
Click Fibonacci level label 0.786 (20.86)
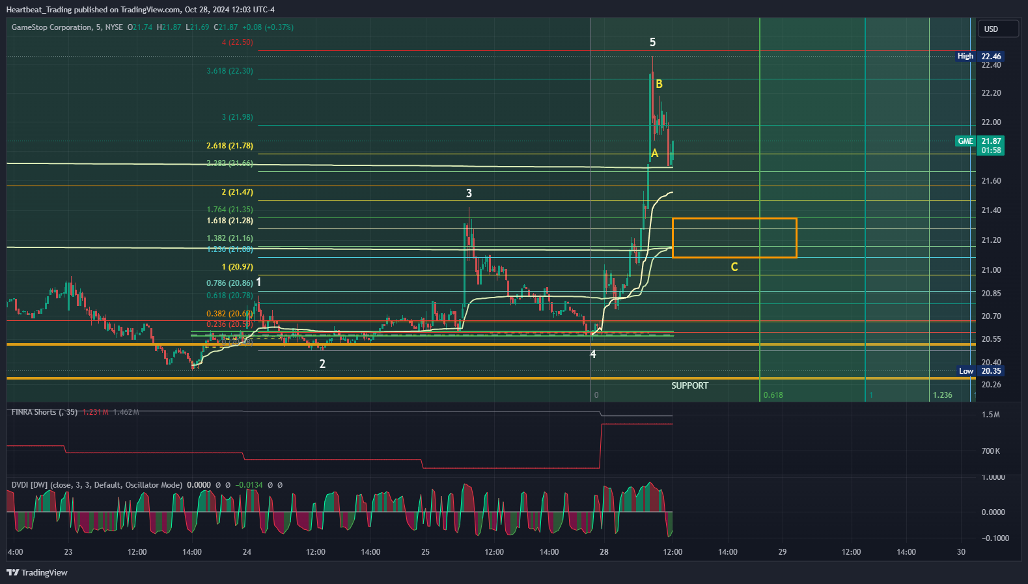click(230, 283)
